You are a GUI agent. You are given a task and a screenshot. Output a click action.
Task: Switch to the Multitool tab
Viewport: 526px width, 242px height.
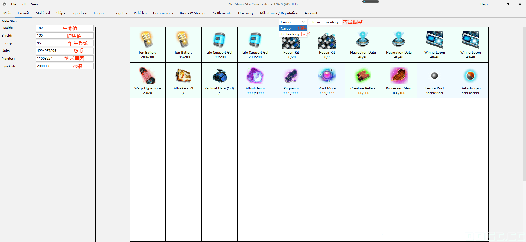point(43,13)
